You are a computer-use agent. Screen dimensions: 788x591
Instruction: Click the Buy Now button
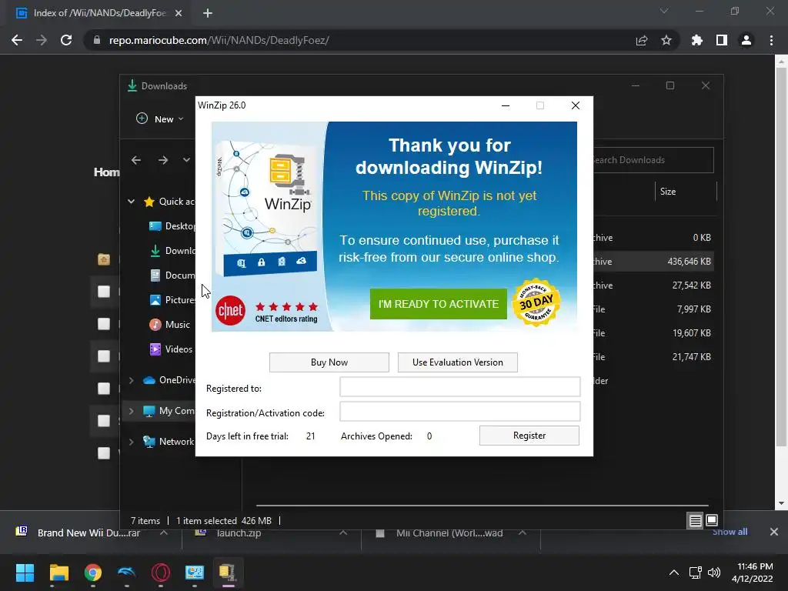(329, 362)
